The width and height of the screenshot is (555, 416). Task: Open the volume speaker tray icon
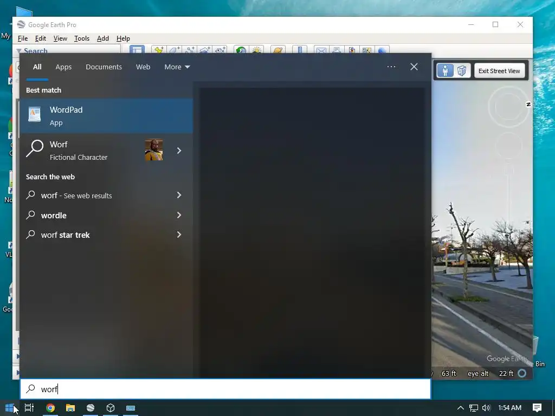(486, 408)
